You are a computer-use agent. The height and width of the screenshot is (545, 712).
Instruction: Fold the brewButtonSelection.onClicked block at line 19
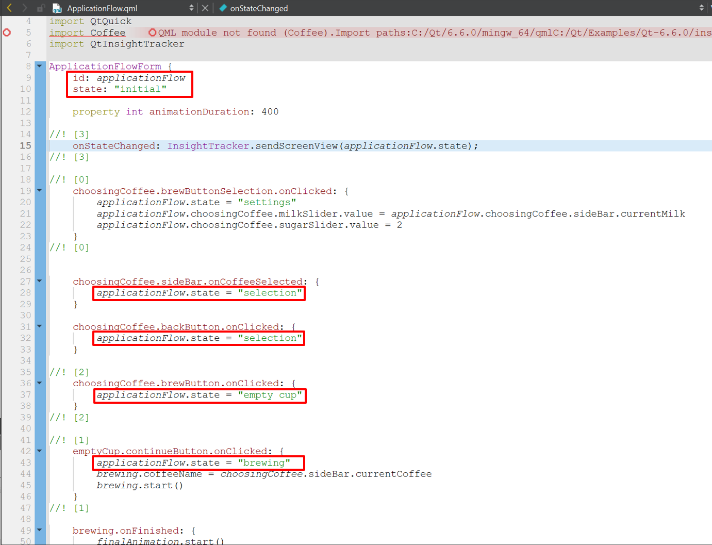click(x=39, y=191)
